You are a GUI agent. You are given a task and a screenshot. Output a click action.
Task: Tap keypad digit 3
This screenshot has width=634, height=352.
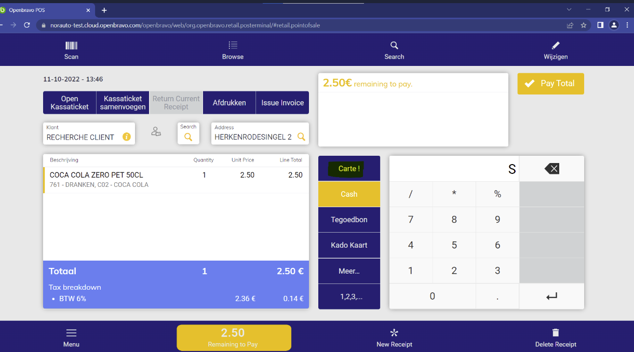(x=497, y=270)
